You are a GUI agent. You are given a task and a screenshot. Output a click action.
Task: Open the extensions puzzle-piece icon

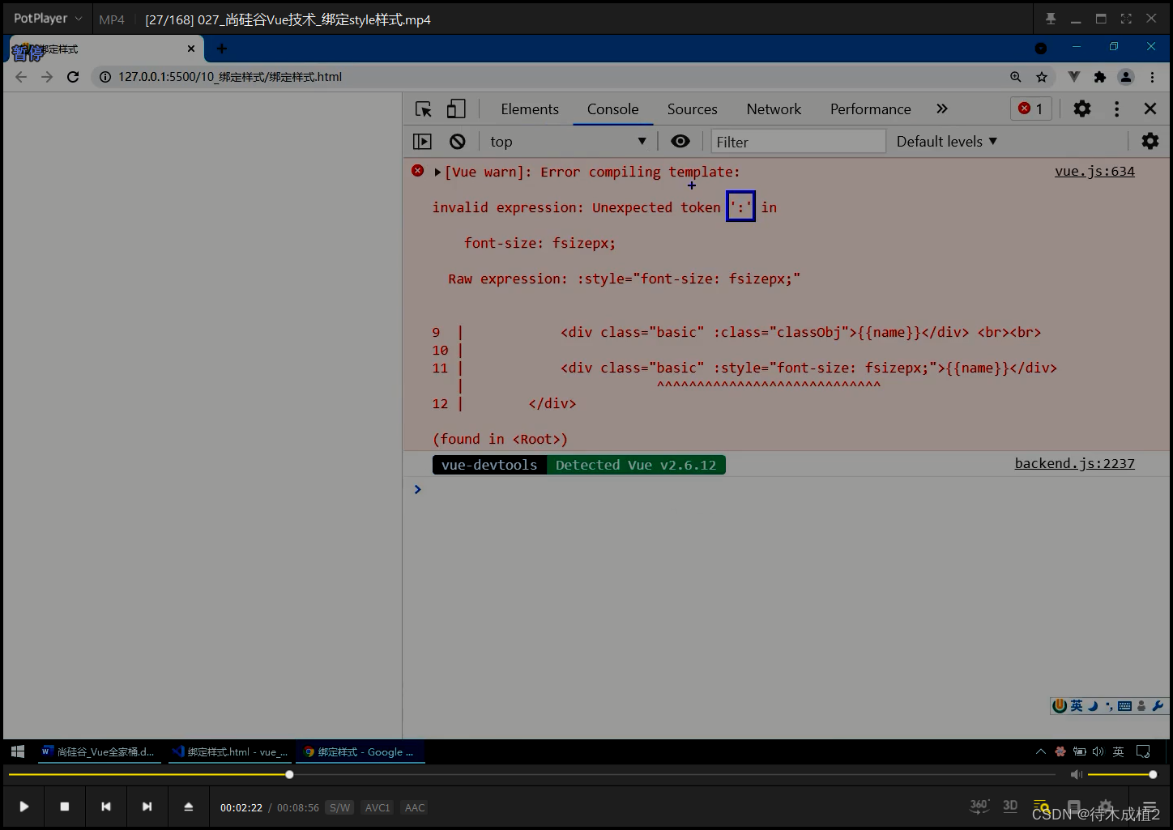click(1100, 77)
